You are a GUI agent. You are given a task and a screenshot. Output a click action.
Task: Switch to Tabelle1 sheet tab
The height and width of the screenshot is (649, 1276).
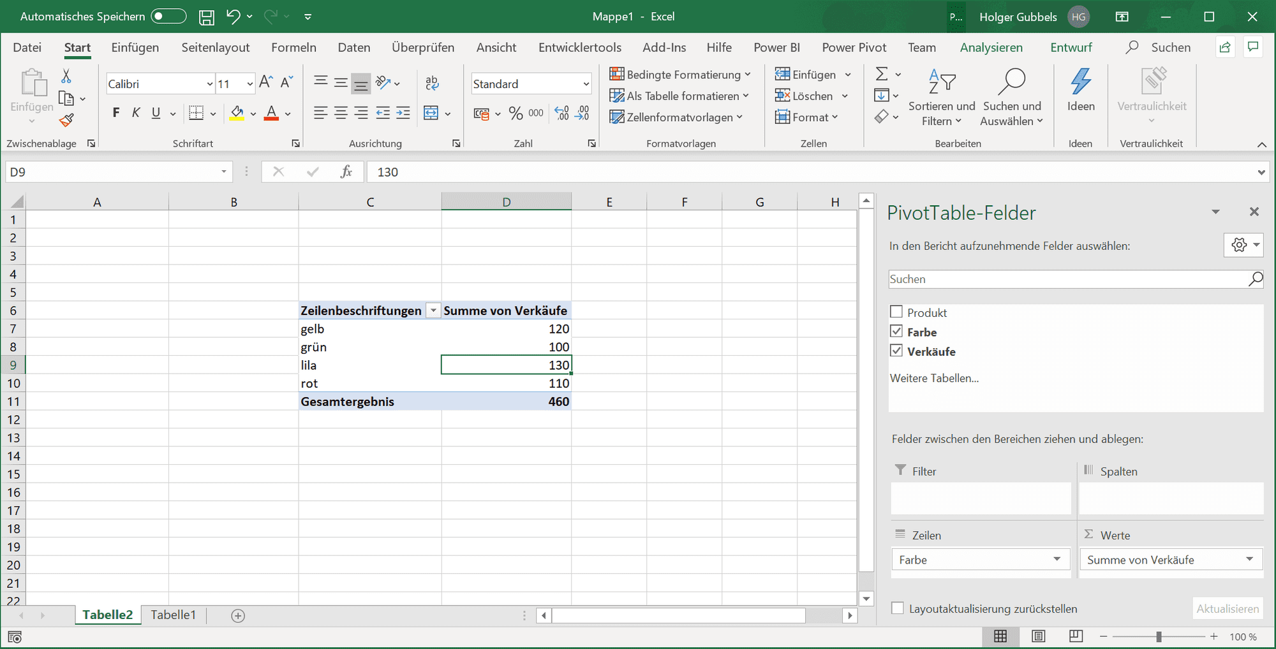pos(173,615)
